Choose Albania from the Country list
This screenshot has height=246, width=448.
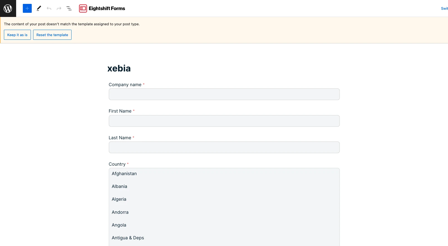(x=119, y=186)
